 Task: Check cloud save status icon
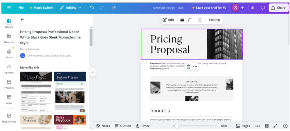point(114,8)
